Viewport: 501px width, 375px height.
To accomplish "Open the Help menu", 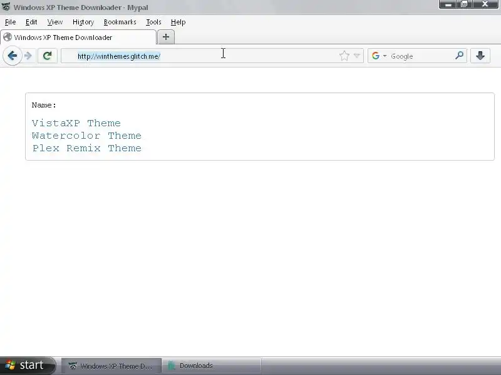I will pyautogui.click(x=178, y=22).
